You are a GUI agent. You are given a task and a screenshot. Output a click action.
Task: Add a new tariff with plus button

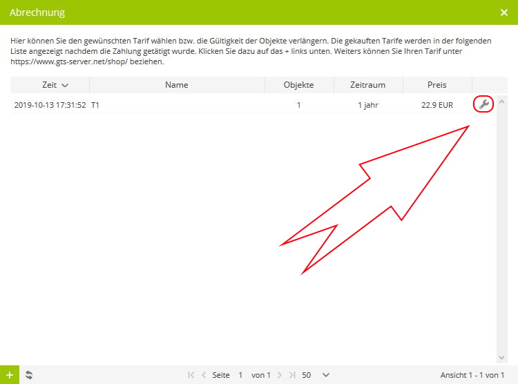10,375
